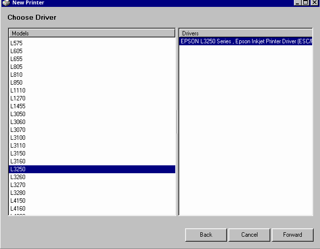
Task: Select model L3150
Action: coord(92,154)
